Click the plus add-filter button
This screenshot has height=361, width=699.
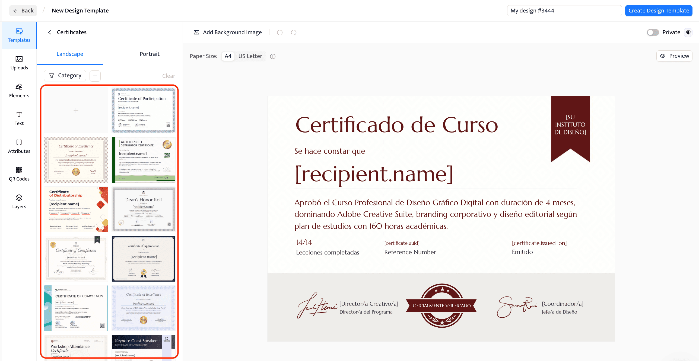[x=95, y=76]
